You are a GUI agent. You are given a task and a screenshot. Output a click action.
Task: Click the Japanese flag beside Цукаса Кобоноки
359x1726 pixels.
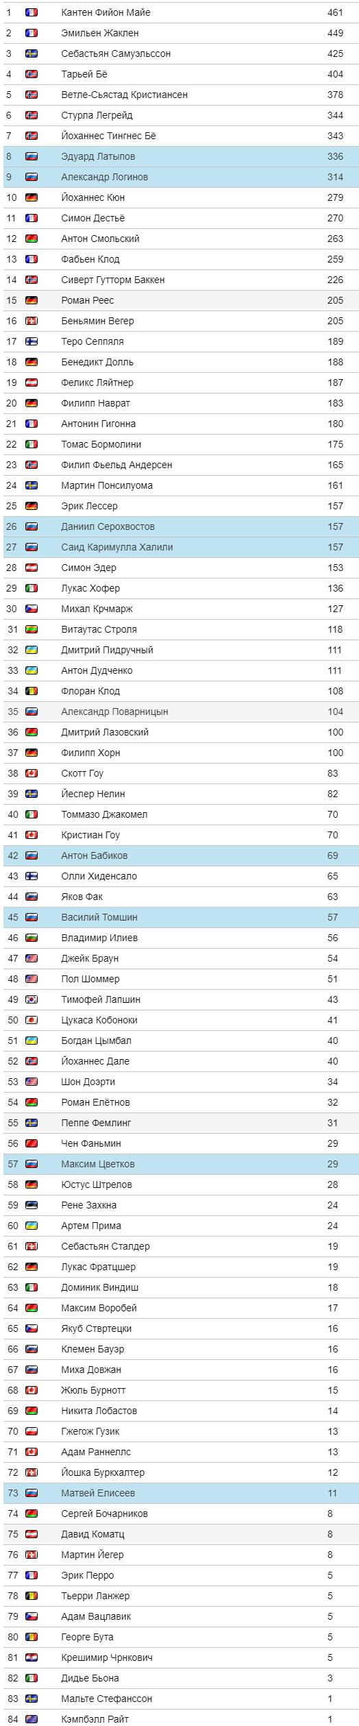[32, 1020]
